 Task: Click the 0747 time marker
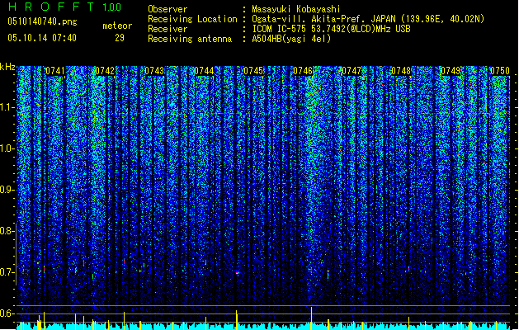pos(352,71)
